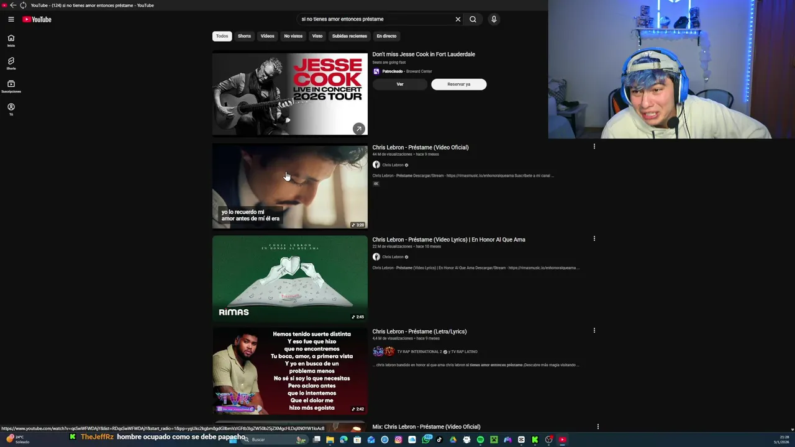Click '44 M de visualizaciones' text

392,155
